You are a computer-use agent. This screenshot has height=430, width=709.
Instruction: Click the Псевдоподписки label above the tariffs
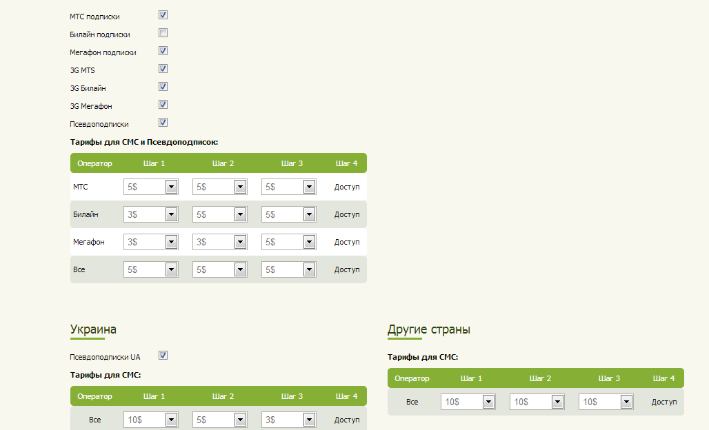tap(99, 124)
